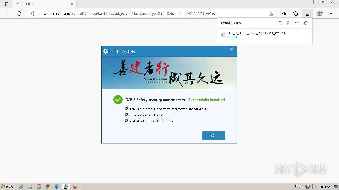Open Edge Settings and more menu

[332, 13]
